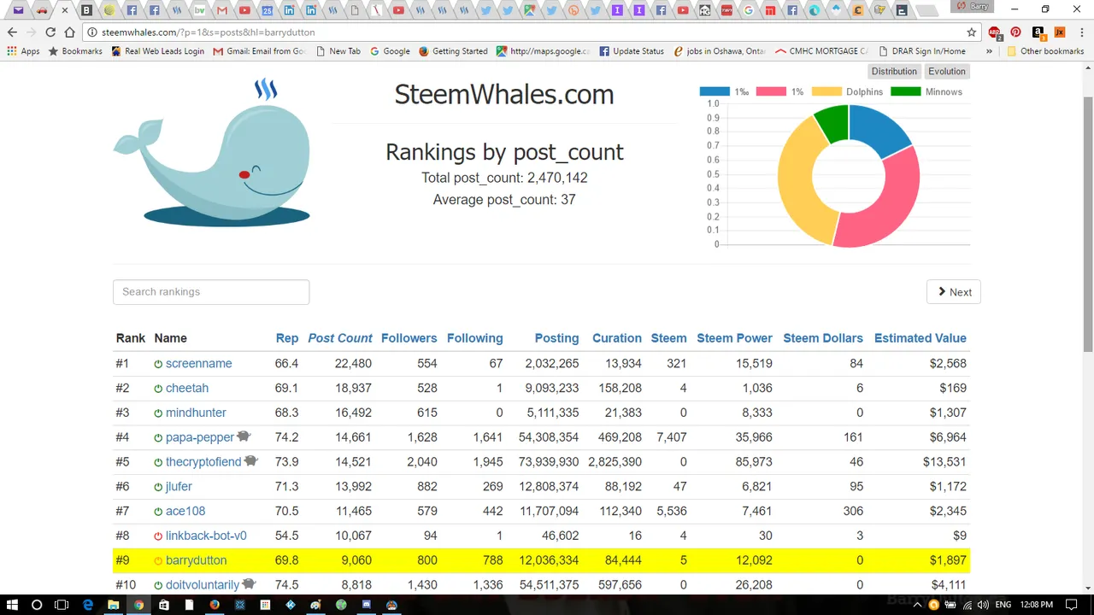
Task: Click the browser home icon
Action: 70,32
